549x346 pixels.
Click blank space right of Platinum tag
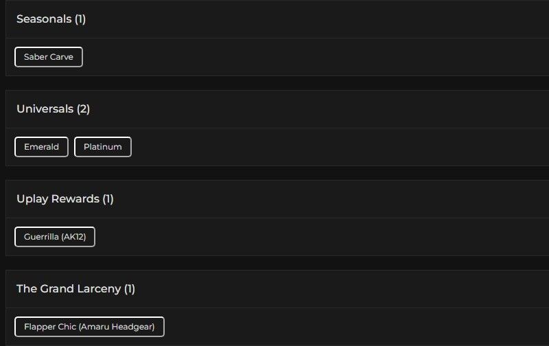click(x=329, y=147)
